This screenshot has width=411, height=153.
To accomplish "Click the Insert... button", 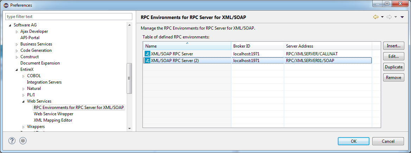I will point(393,46).
